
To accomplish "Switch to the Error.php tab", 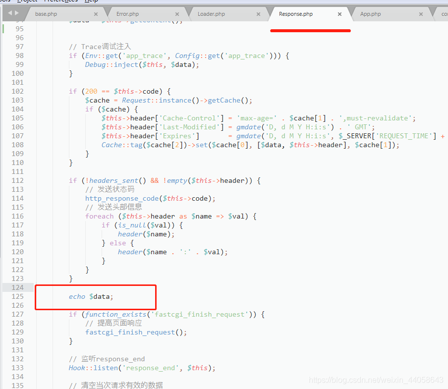I will point(127,14).
